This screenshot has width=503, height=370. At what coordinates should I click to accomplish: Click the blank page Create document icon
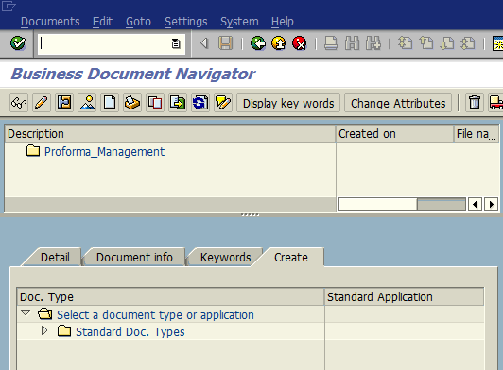click(x=110, y=103)
